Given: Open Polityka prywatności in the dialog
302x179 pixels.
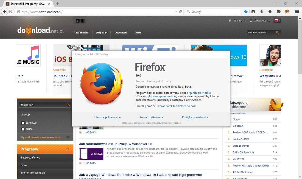Looking at the screenshot, I should tap(195, 117).
